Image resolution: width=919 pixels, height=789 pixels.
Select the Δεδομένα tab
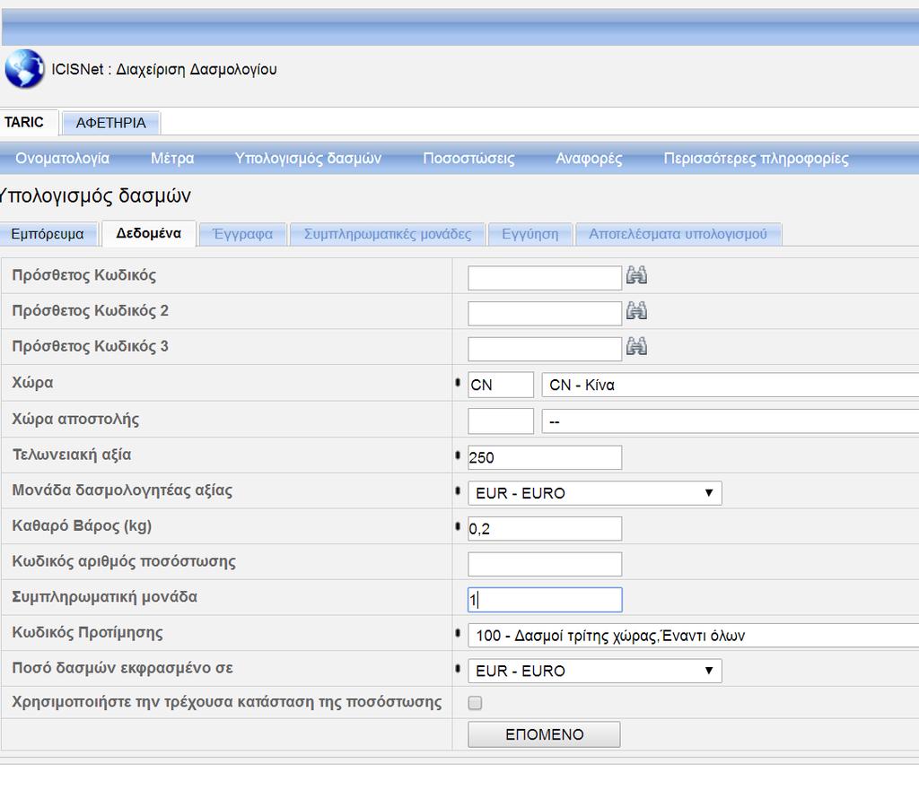148,233
